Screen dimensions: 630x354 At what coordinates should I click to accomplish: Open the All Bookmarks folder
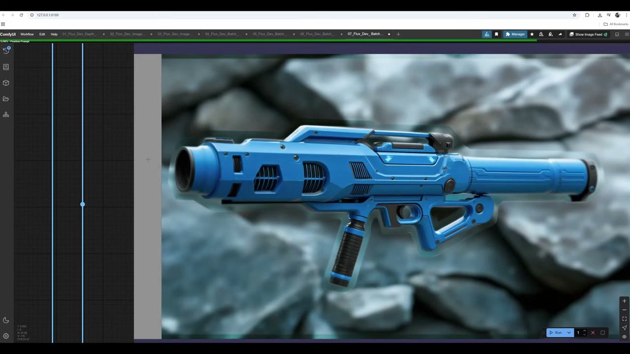pyautogui.click(x=616, y=24)
